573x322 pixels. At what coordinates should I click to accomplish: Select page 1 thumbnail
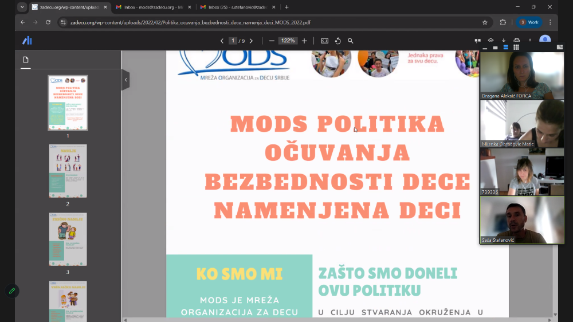click(x=68, y=103)
